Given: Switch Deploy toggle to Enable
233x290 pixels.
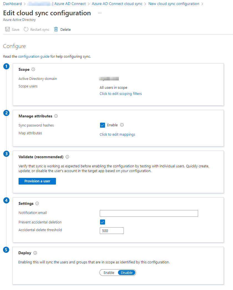Looking at the screenshot, I should [x=109, y=273].
